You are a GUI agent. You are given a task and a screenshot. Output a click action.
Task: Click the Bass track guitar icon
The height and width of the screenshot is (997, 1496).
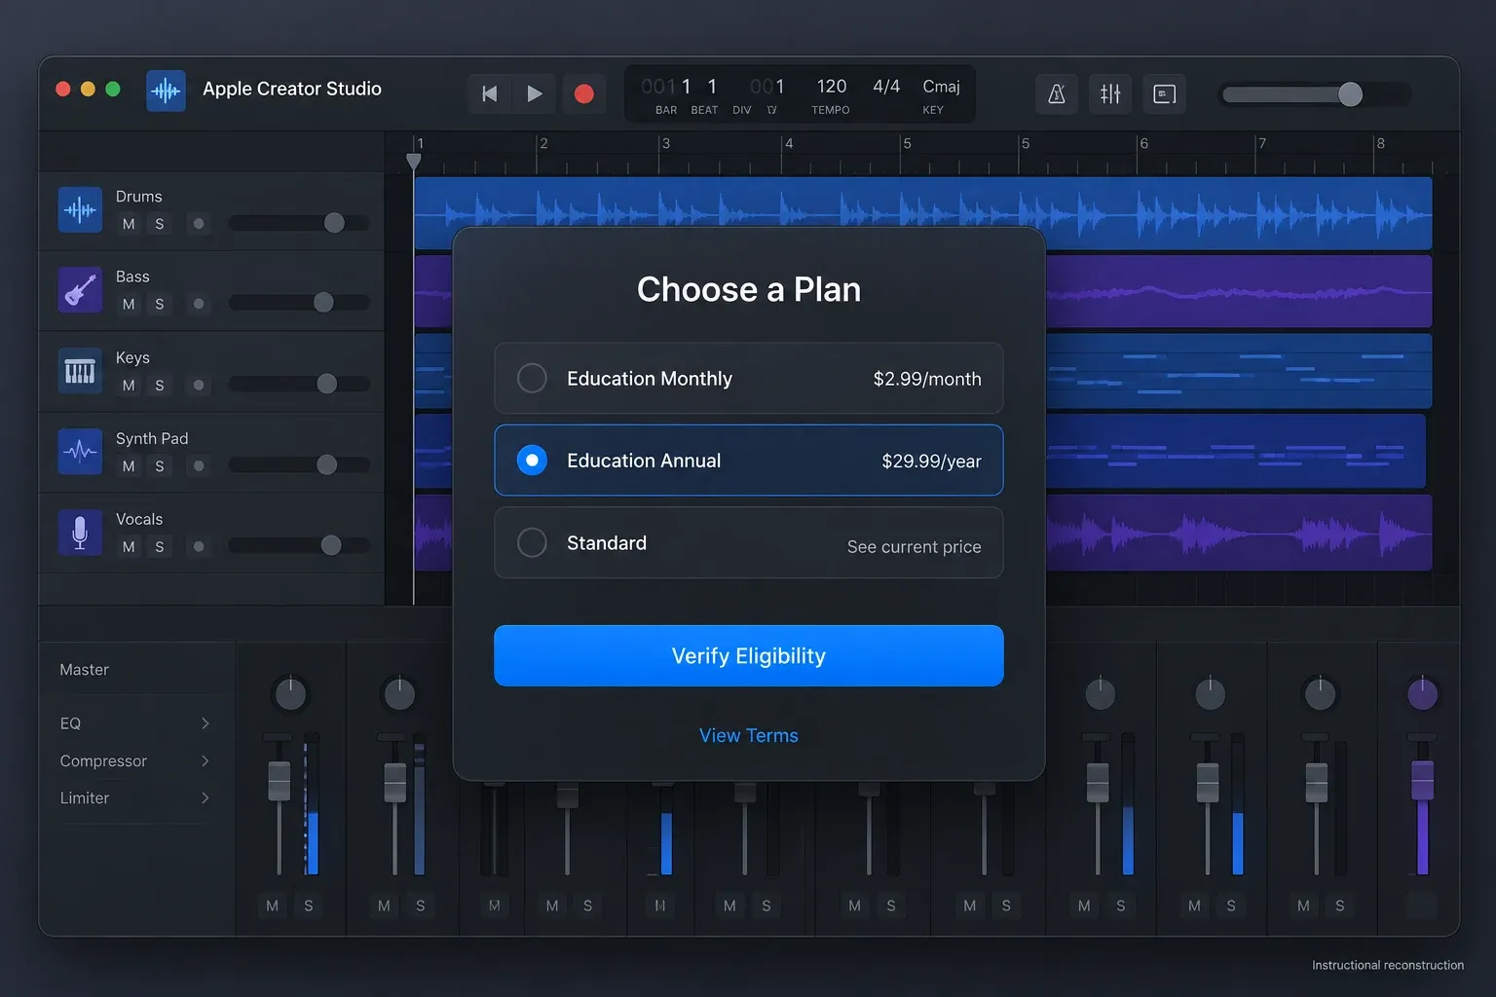[80, 290]
